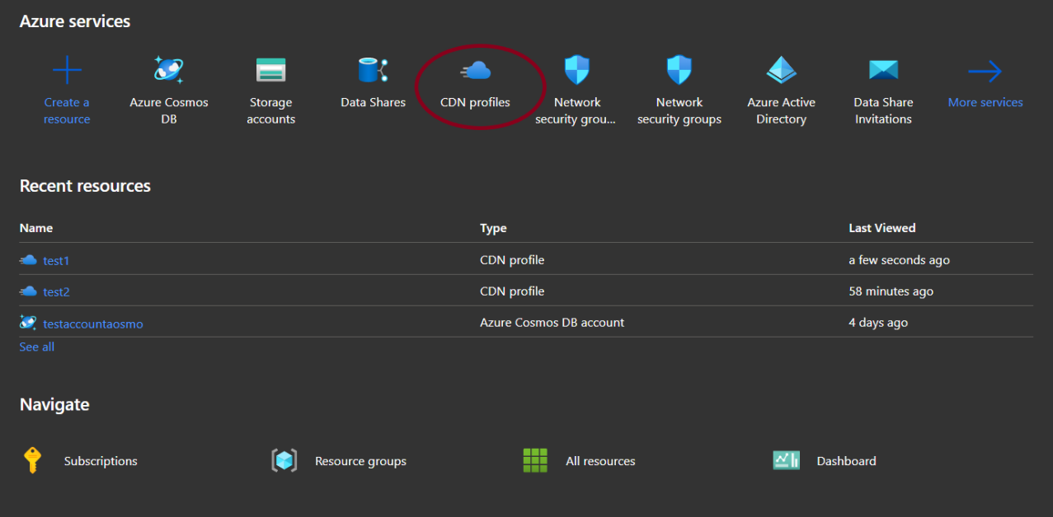Viewport: 1053px width, 517px height.
Task: Open the test2 CDN profile resource
Action: click(56, 291)
